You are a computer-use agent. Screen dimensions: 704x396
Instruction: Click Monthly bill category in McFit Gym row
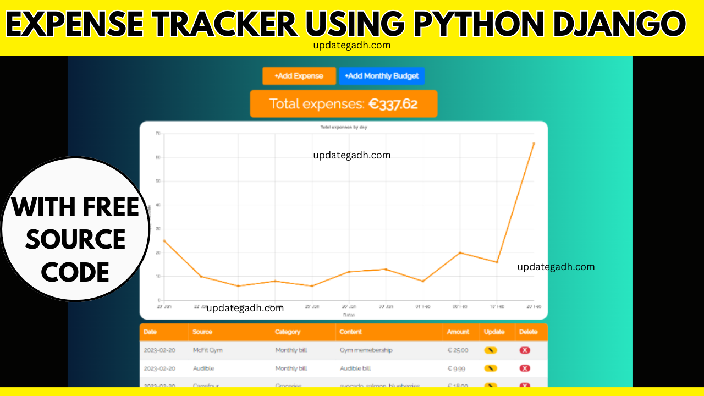tap(291, 350)
